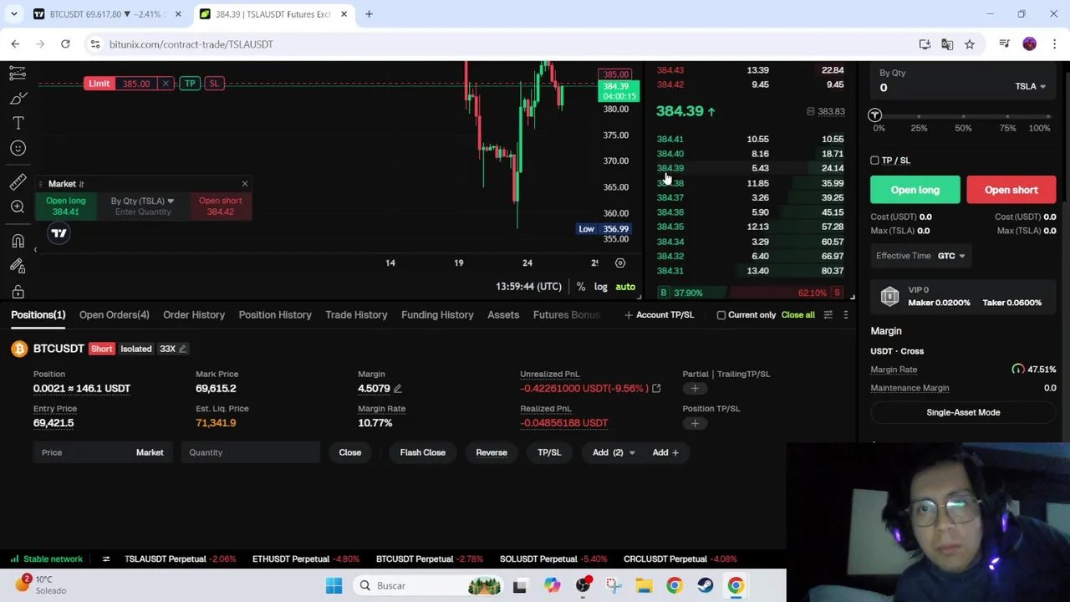Edit 33X leverage pencil icon
Viewport: 1070px width, 602px height.
tap(182, 349)
